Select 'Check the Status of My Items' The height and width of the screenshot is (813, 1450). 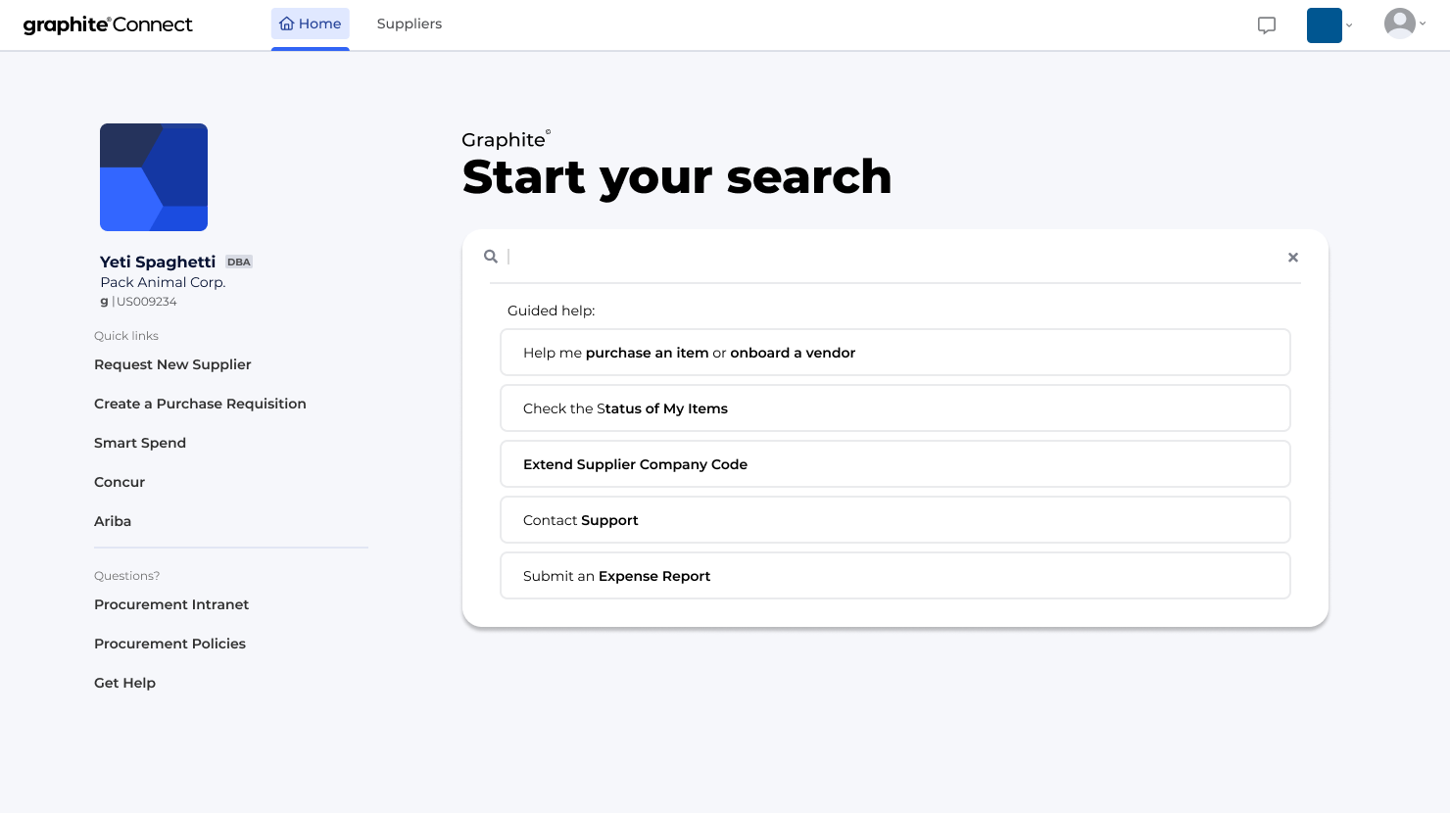tap(894, 408)
